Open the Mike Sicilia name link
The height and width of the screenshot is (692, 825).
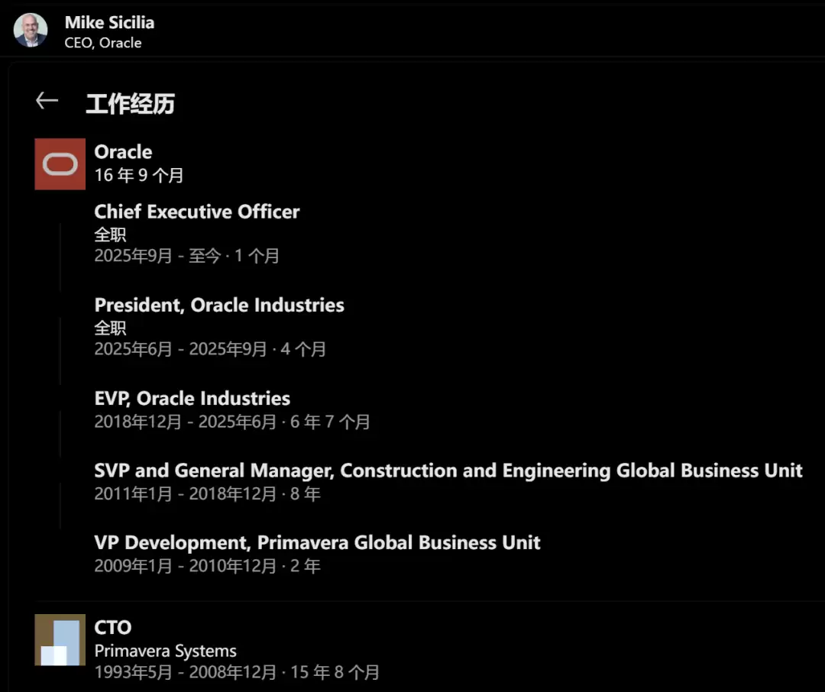pyautogui.click(x=109, y=23)
